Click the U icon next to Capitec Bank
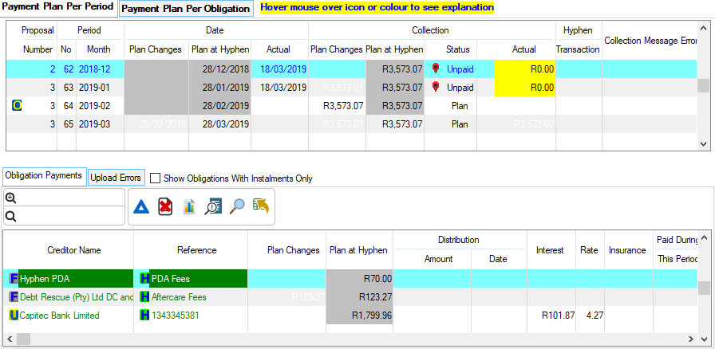Screen dimensions: 715x349 (14, 316)
